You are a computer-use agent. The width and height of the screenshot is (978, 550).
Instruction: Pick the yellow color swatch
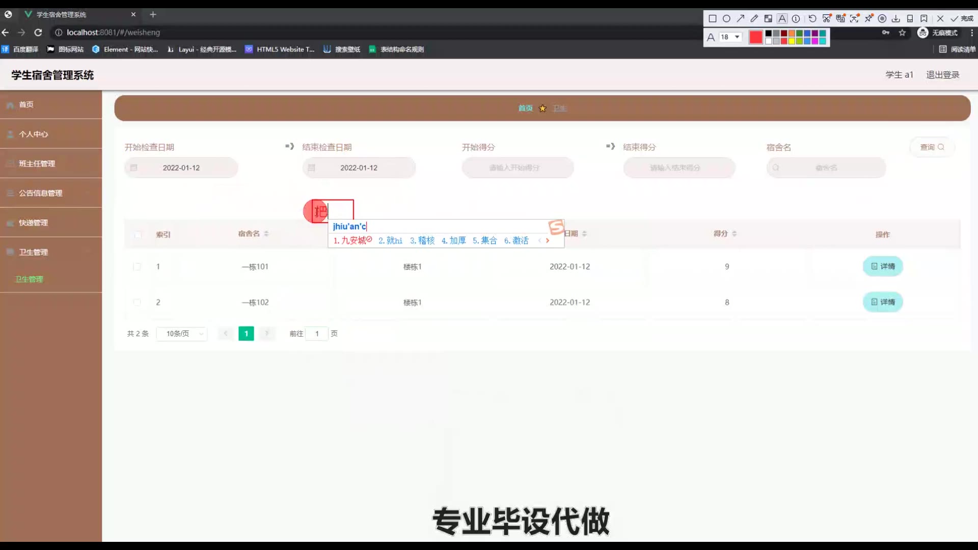(792, 41)
